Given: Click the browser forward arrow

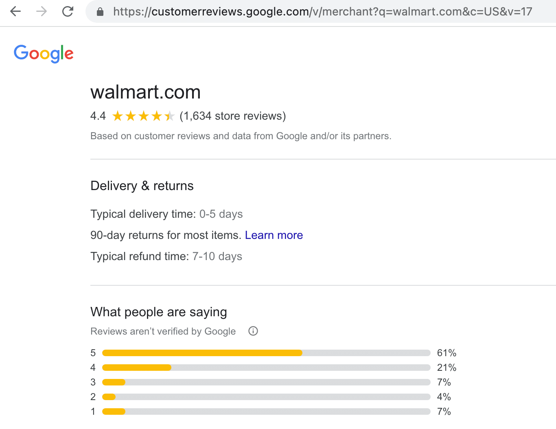Looking at the screenshot, I should tap(42, 11).
